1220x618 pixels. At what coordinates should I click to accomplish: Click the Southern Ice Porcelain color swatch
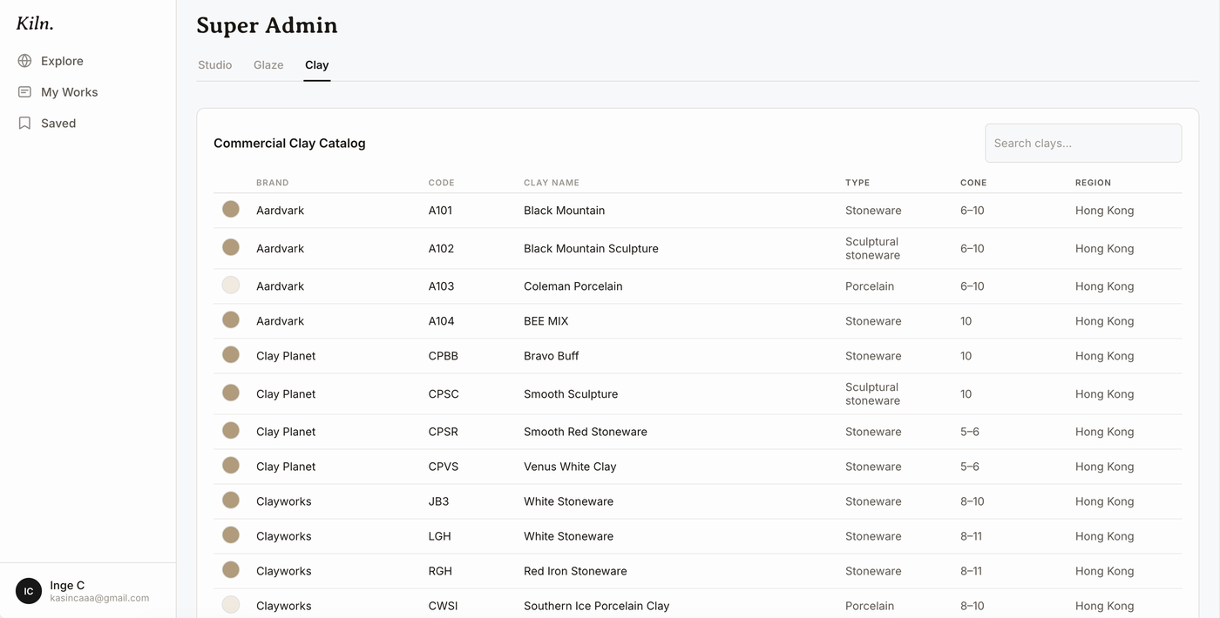point(231,604)
